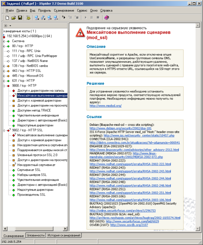
Task: Click the single pause scan button
Action: coord(92,18)
